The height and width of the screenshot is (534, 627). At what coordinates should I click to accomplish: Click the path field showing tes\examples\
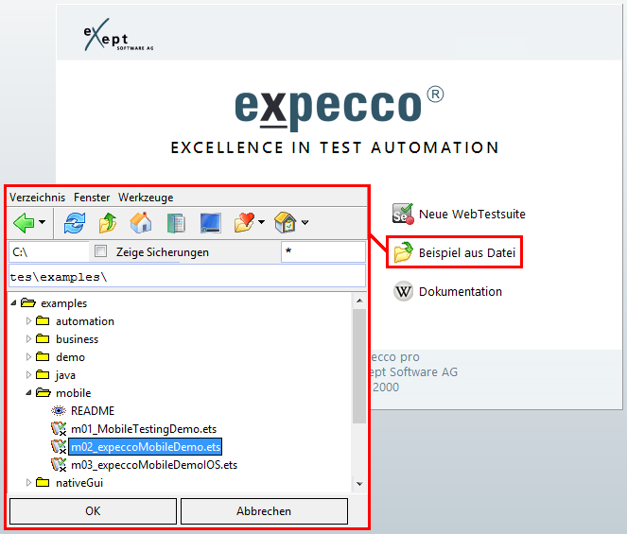186,277
